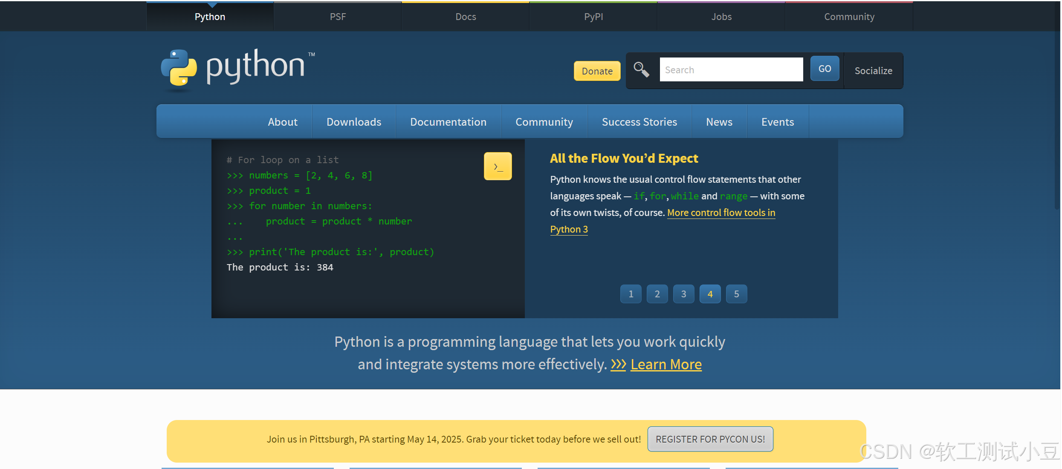The image size is (1062, 469).
Task: Launch the interactive shell icon
Action: pos(498,167)
